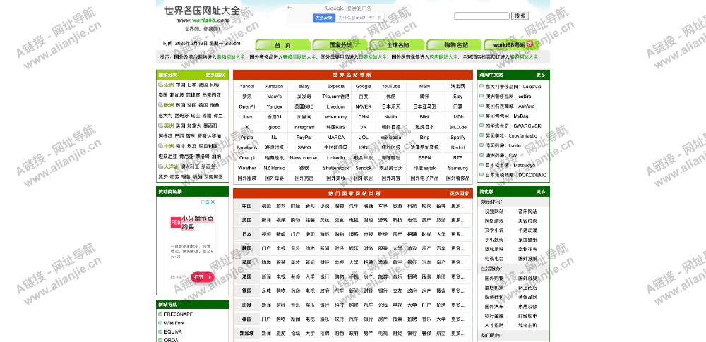Open the LinkedIn link
The image size is (706, 342).
(335, 157)
